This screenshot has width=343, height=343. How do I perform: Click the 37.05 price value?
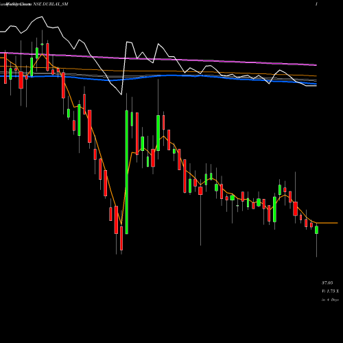coord(327,283)
